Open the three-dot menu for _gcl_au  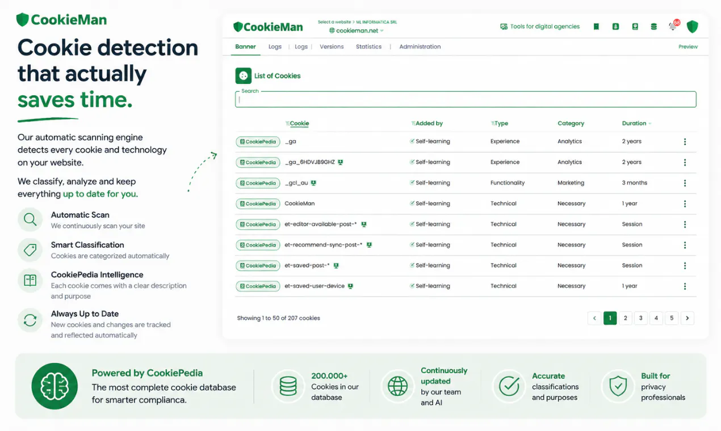tap(685, 183)
